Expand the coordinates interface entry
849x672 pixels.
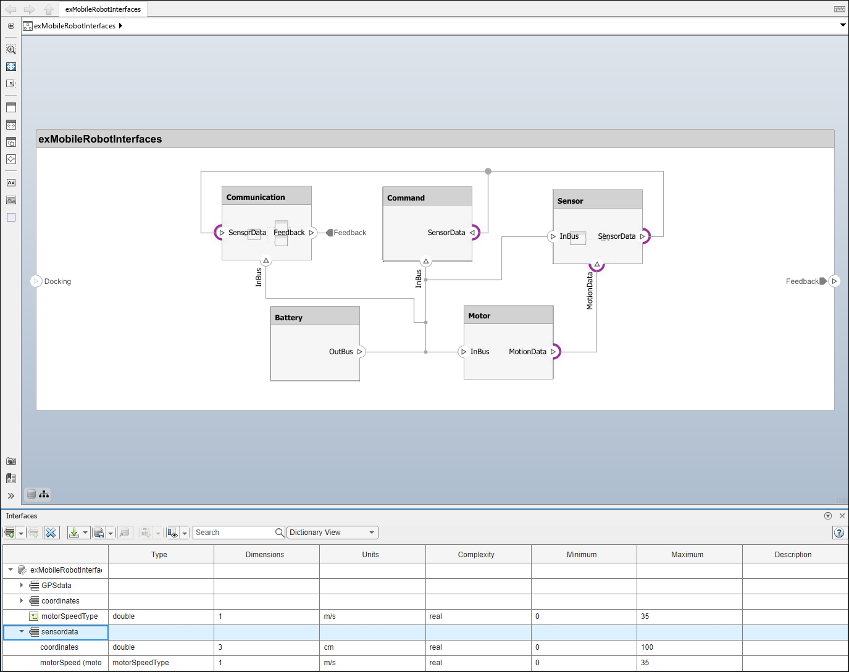pos(22,600)
